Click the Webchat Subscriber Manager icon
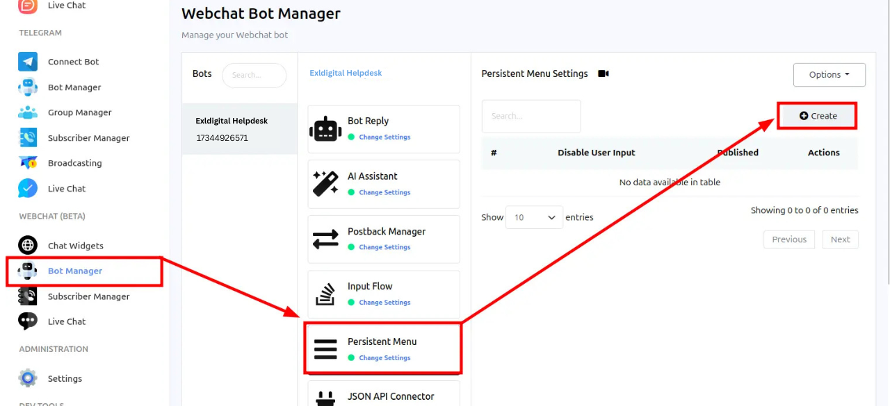The width and height of the screenshot is (890, 406). coord(28,296)
